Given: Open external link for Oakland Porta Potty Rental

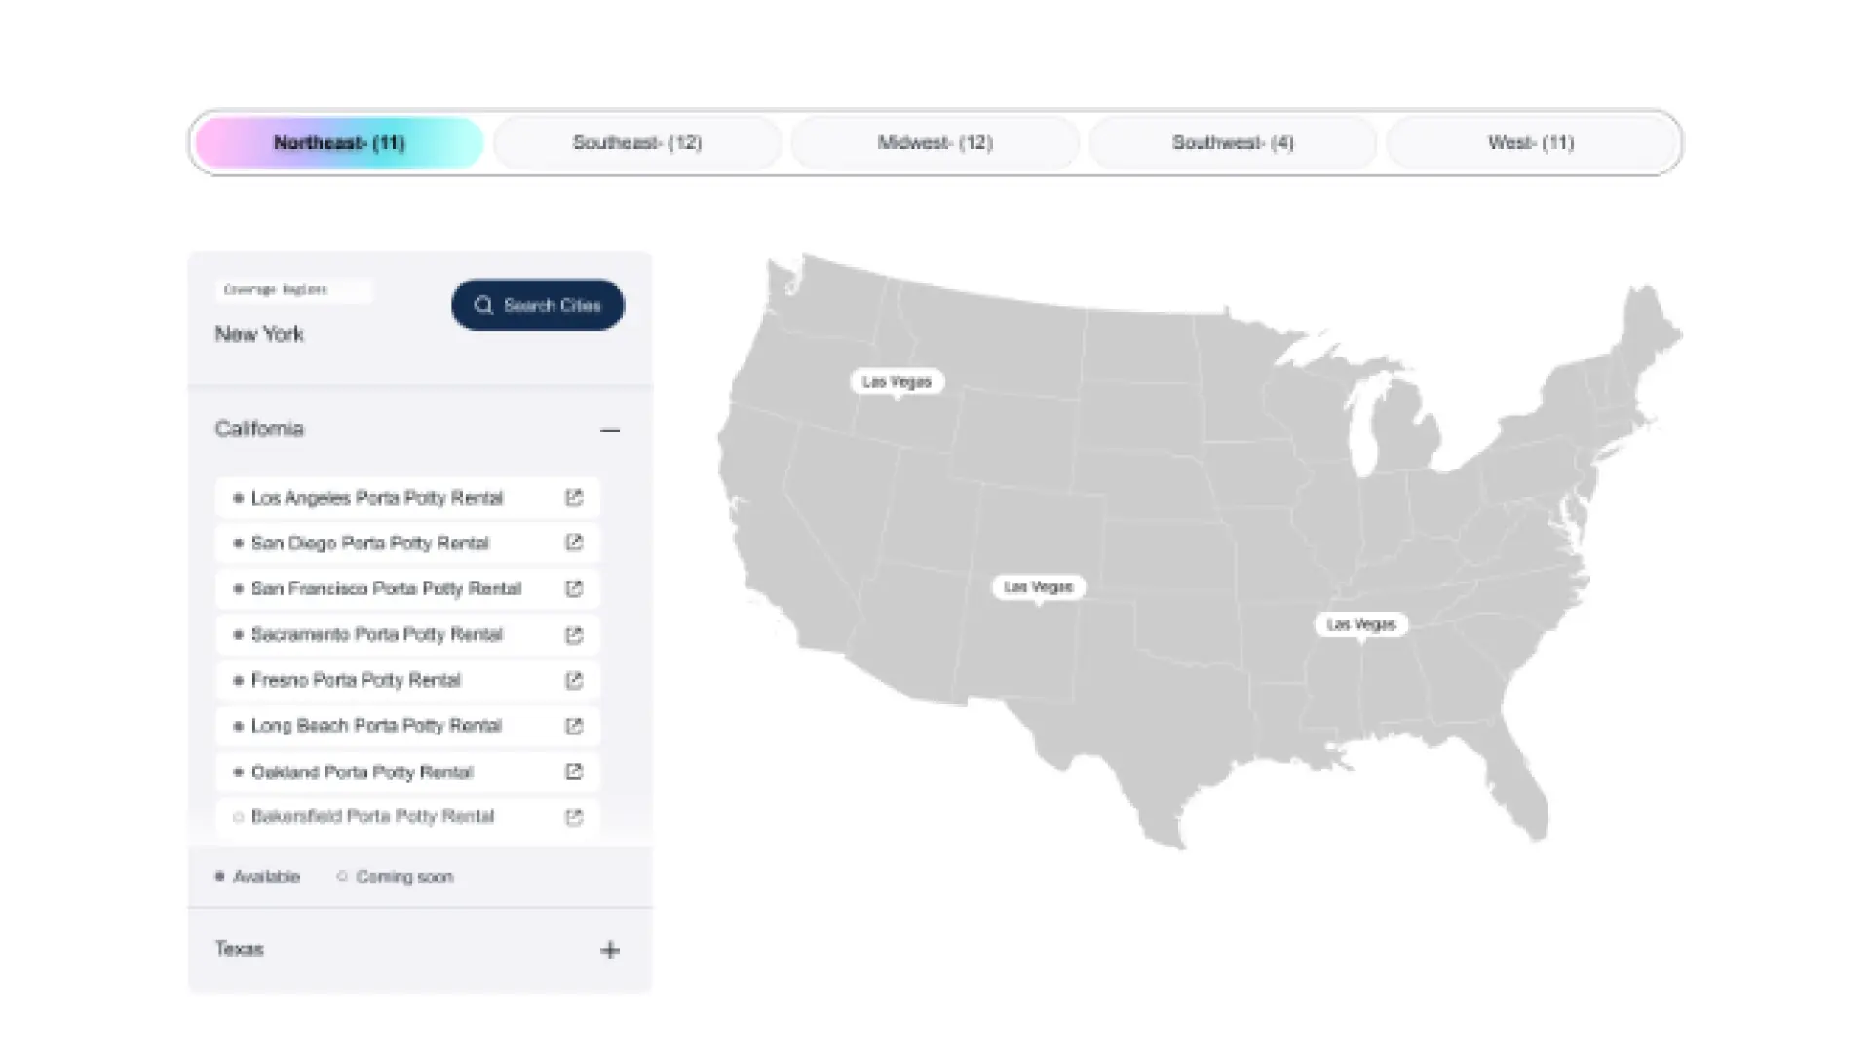Looking at the screenshot, I should point(574,771).
